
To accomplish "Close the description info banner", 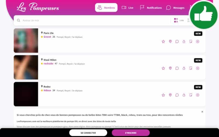I will coord(202,112).
